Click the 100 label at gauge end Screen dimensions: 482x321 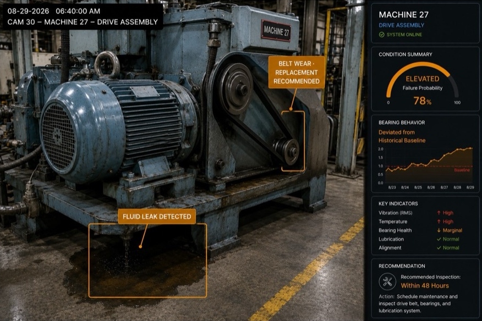pos(457,103)
